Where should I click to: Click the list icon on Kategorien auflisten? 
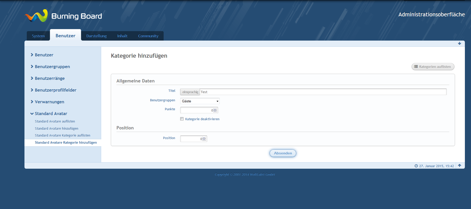coord(416,67)
